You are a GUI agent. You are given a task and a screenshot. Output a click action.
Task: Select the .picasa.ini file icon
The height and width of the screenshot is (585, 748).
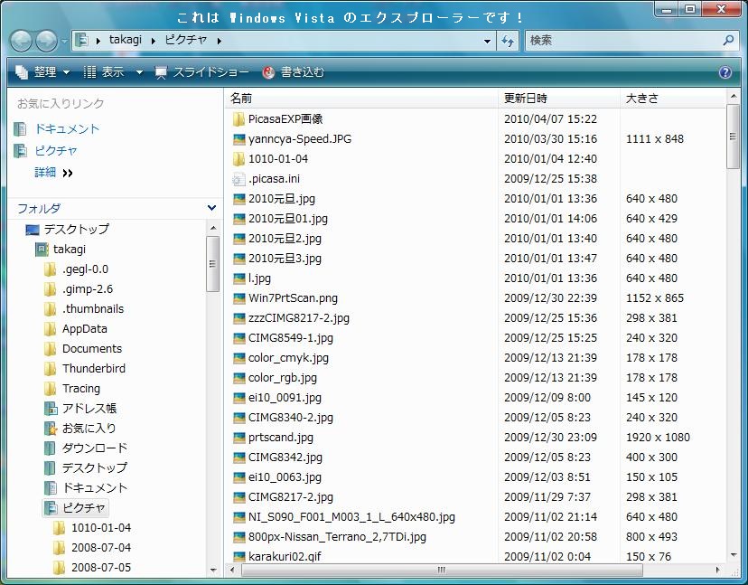point(238,179)
